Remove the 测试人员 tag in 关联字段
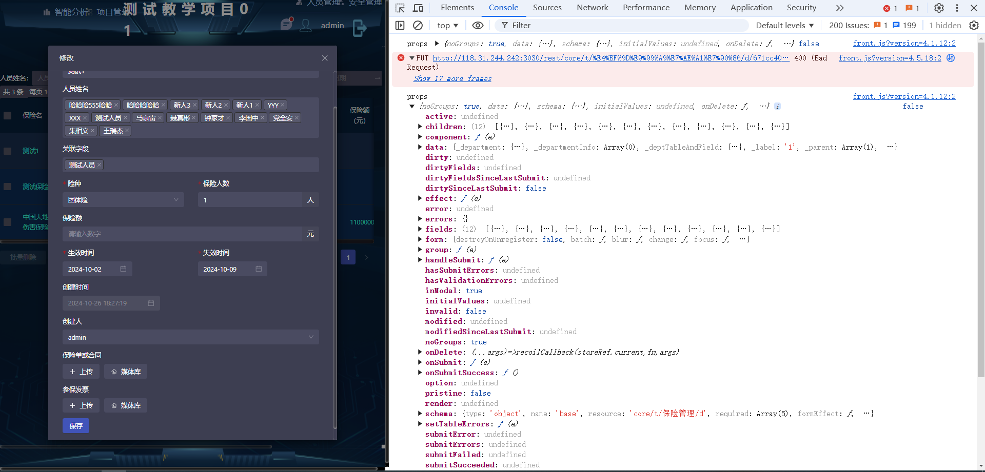This screenshot has height=472, width=985. pyautogui.click(x=100, y=165)
